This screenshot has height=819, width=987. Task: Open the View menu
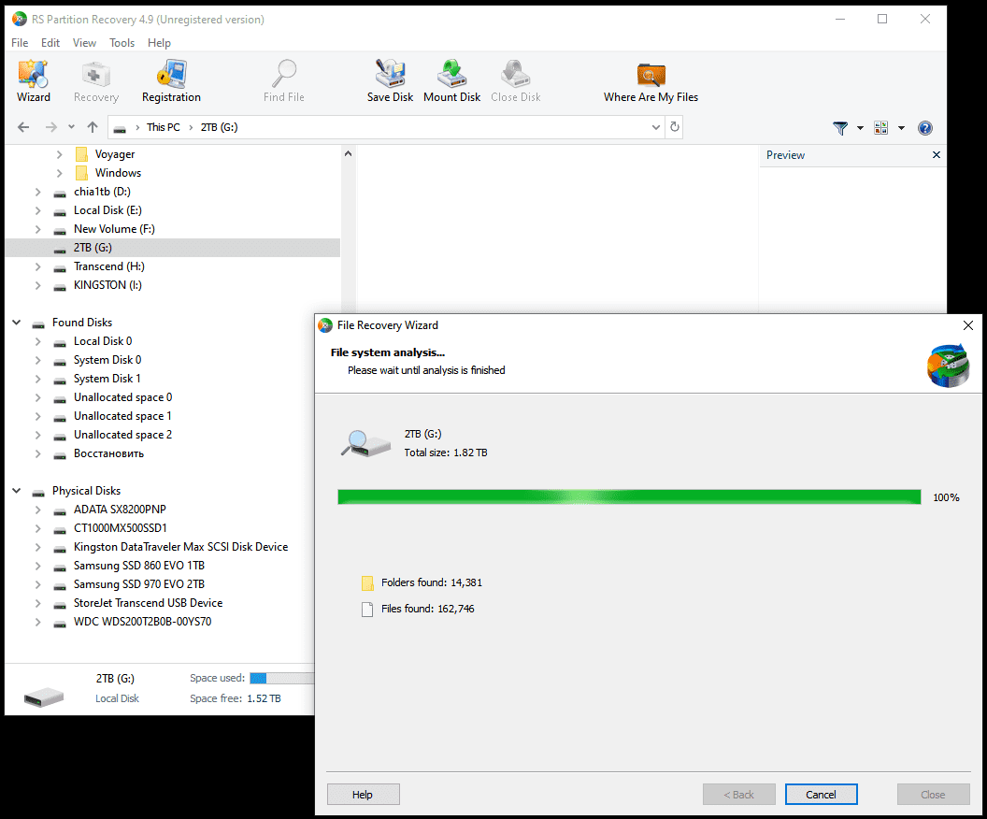coord(84,43)
